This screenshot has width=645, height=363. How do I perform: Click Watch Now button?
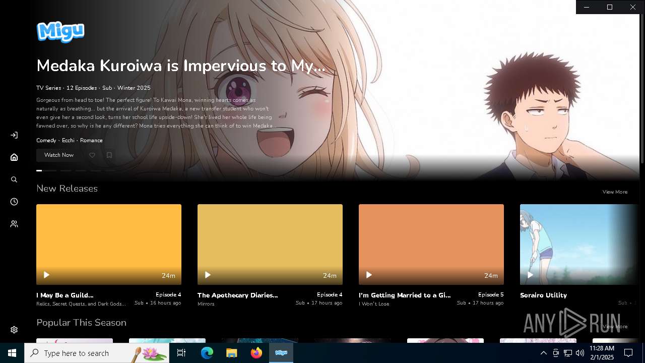coord(59,155)
